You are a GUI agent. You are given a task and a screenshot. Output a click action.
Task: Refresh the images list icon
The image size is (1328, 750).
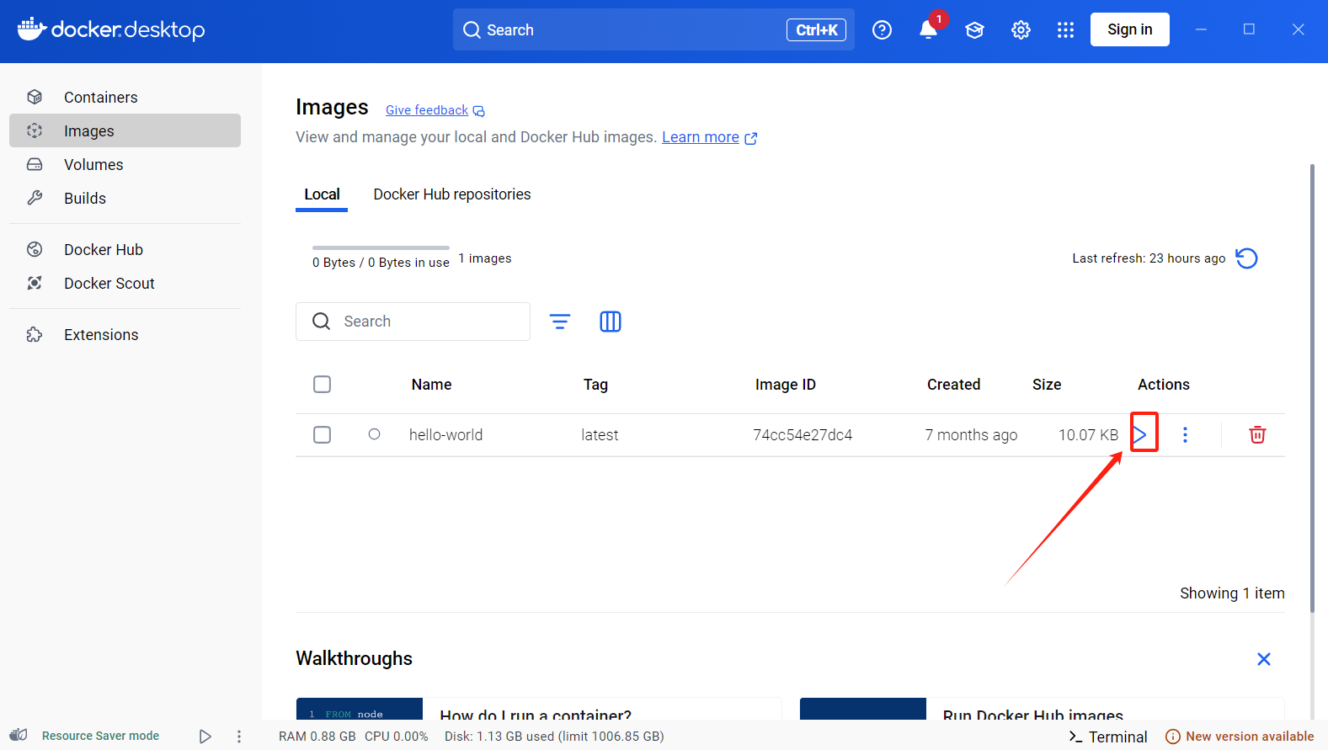1246,258
